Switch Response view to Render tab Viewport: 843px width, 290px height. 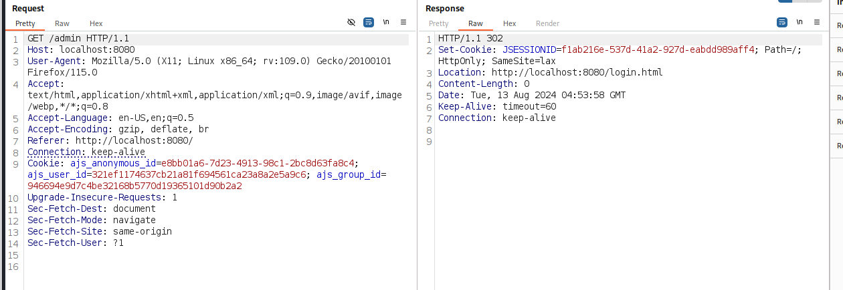pos(548,23)
